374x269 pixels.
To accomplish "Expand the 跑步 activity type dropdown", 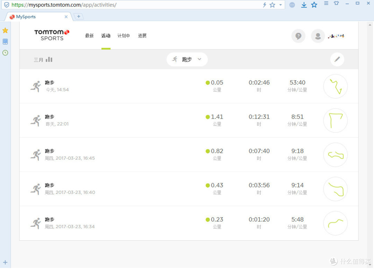I will [187, 59].
